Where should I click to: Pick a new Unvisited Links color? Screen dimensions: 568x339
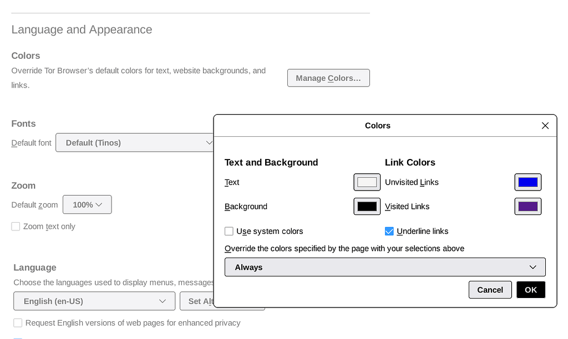pos(528,182)
